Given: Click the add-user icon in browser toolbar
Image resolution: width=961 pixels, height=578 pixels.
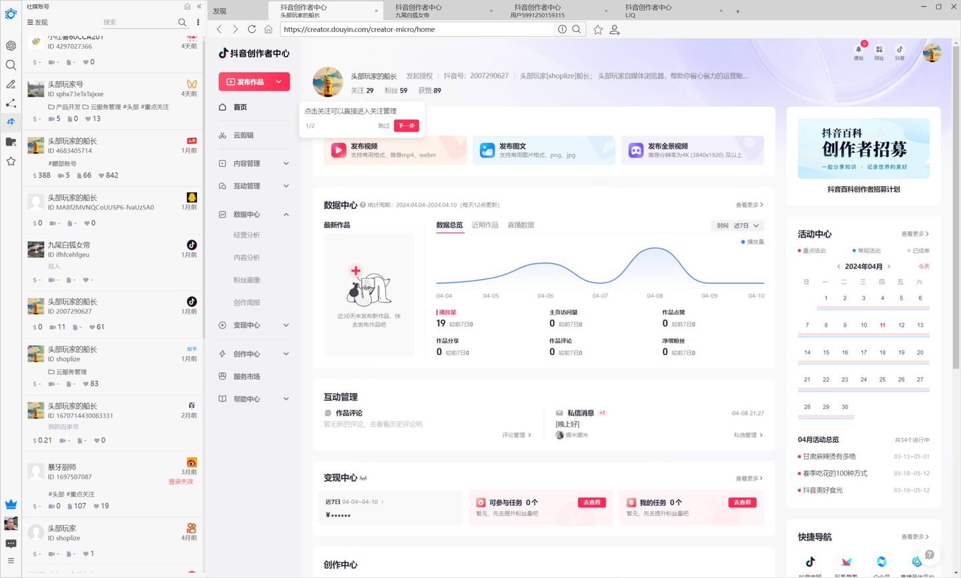Looking at the screenshot, I should click(x=615, y=29).
